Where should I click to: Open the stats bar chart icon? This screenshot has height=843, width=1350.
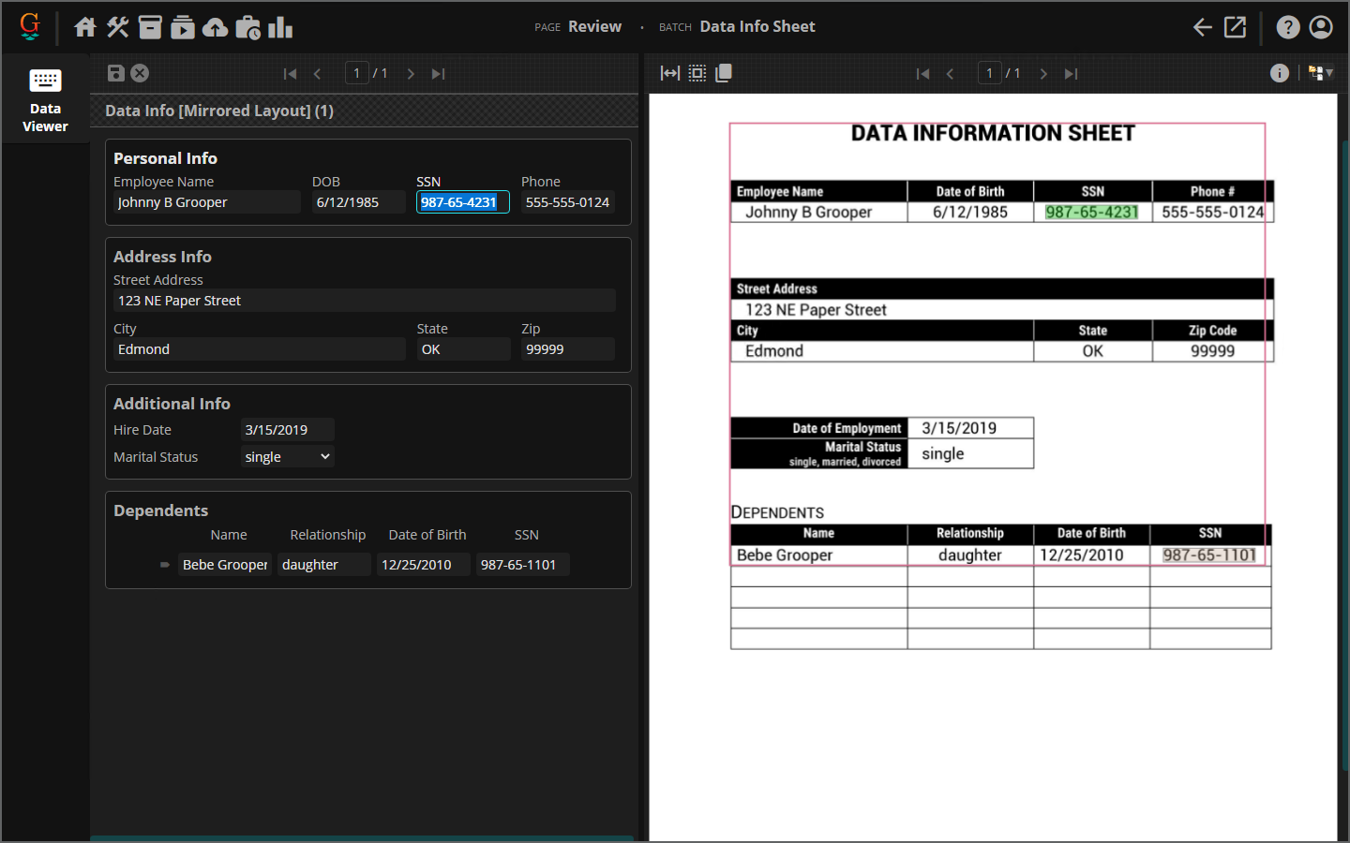coord(280,27)
